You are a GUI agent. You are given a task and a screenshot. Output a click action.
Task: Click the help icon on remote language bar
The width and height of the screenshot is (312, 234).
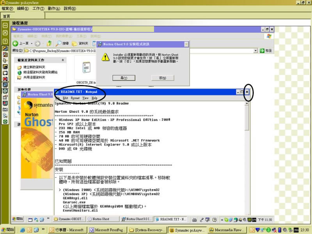pos(214,220)
